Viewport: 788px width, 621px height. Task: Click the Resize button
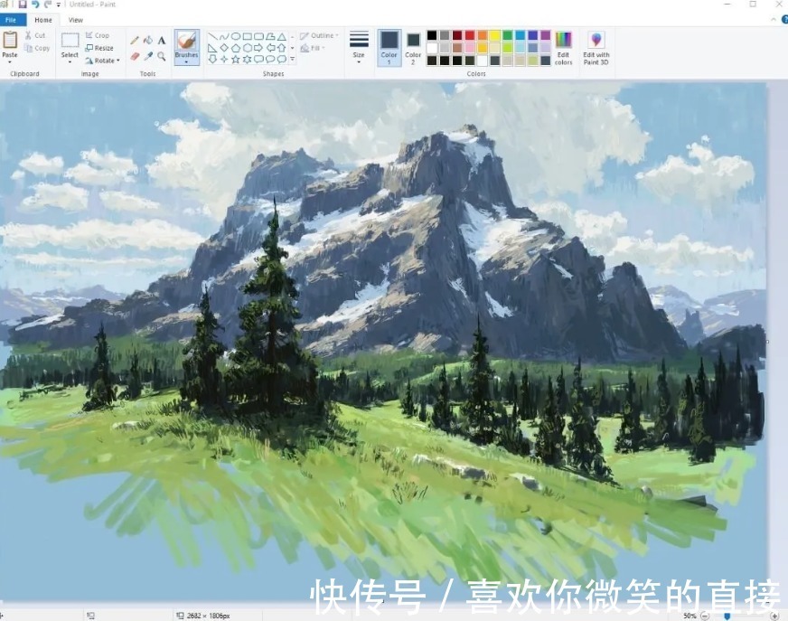coord(101,48)
